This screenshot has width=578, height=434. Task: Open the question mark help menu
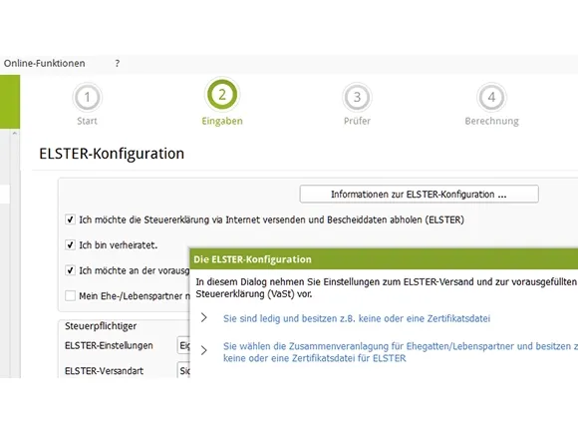(x=118, y=63)
